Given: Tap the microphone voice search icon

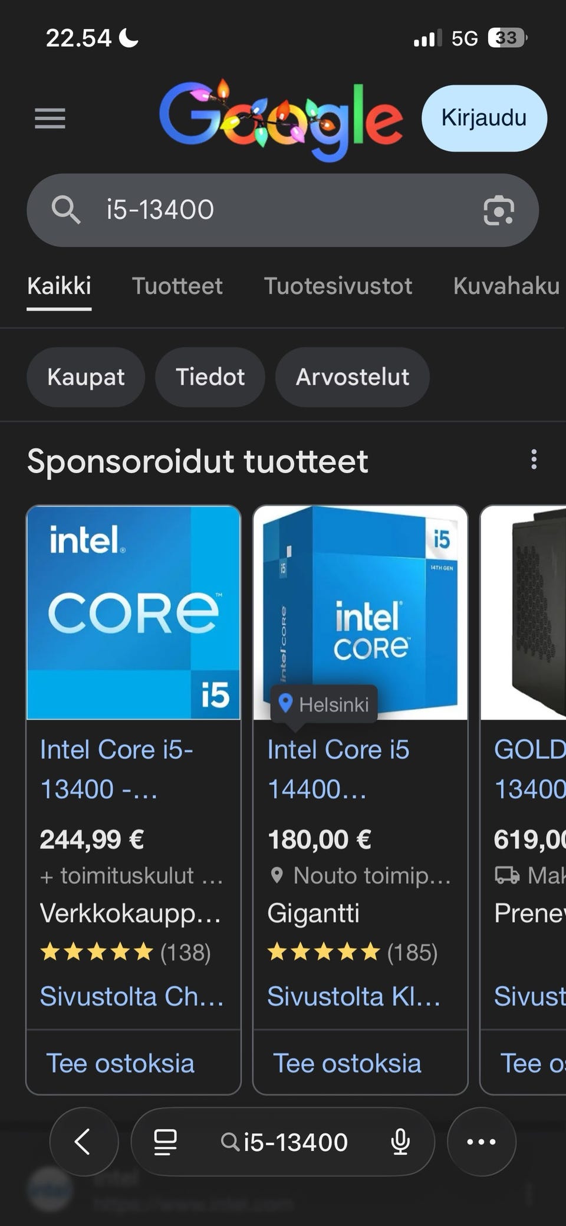Looking at the screenshot, I should click(x=400, y=1142).
